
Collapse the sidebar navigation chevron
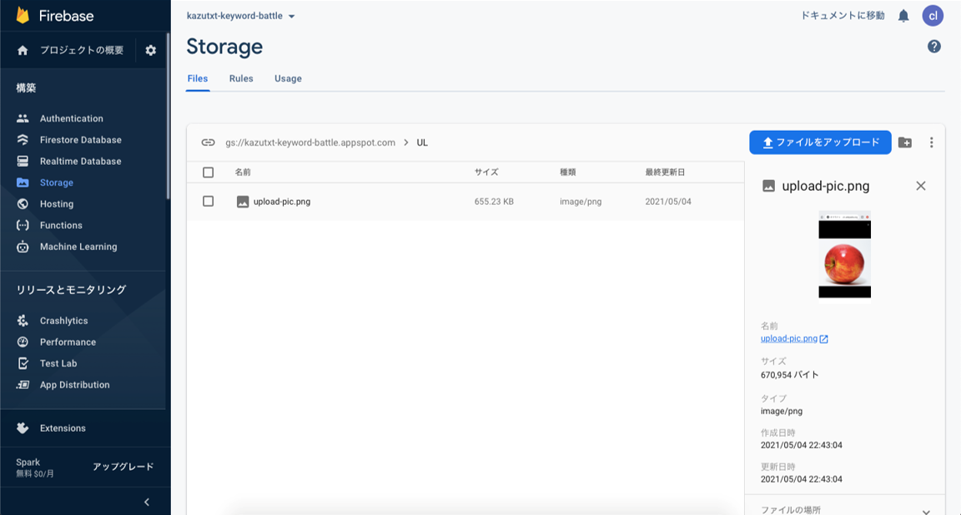point(147,502)
